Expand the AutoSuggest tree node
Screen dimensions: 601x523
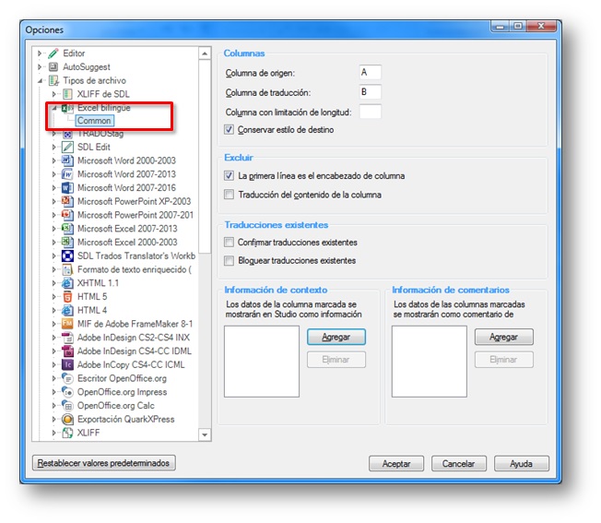[40, 67]
